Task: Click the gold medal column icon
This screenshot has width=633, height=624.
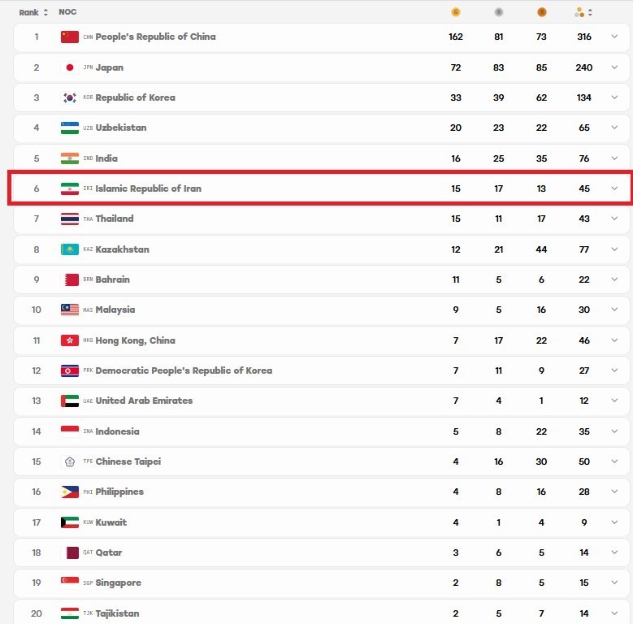Action: (455, 12)
